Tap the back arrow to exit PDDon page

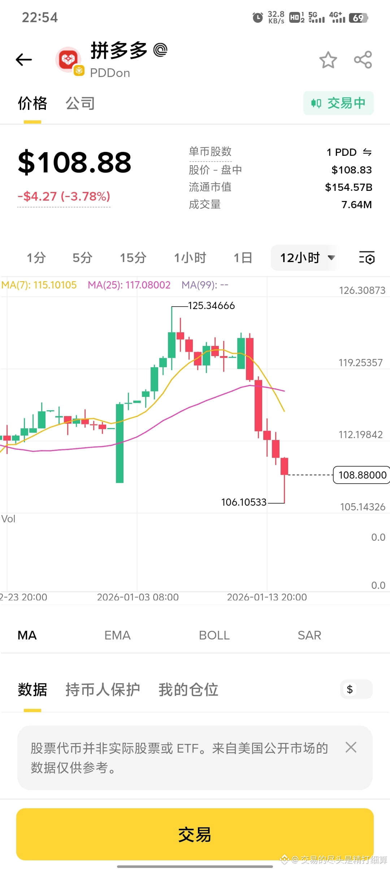tap(23, 59)
